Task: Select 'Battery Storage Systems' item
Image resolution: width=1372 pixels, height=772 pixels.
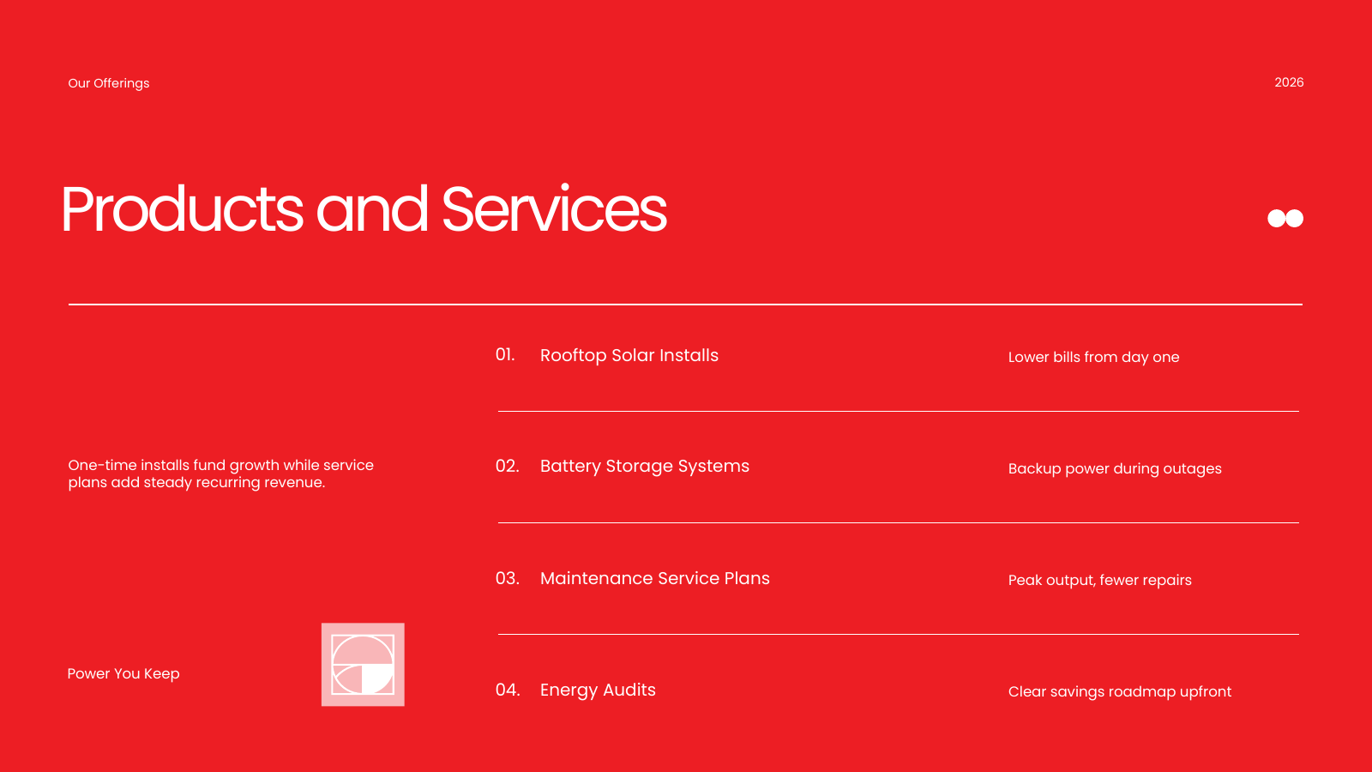Action: click(645, 466)
